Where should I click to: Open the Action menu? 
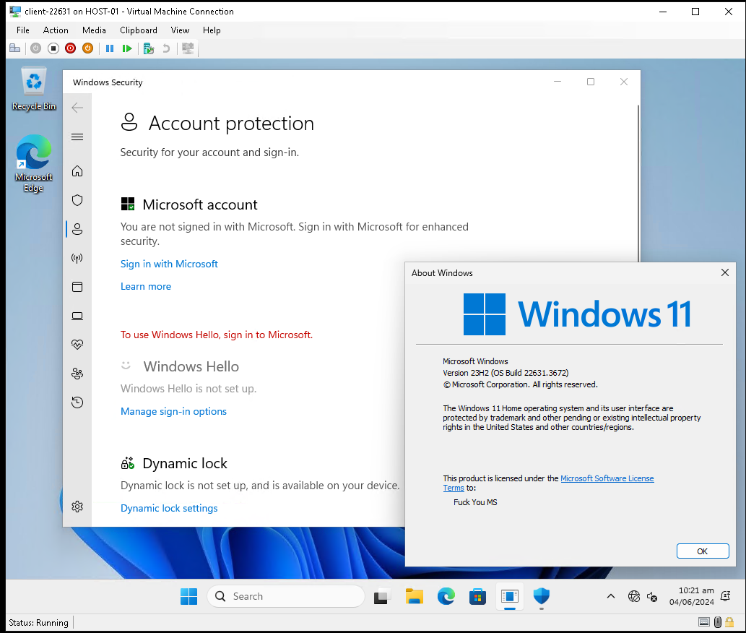pyautogui.click(x=56, y=30)
